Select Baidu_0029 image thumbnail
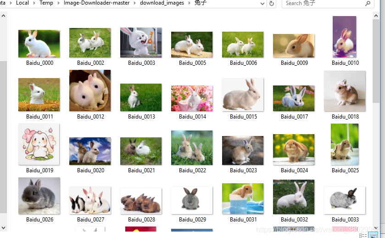 [x=192, y=200]
